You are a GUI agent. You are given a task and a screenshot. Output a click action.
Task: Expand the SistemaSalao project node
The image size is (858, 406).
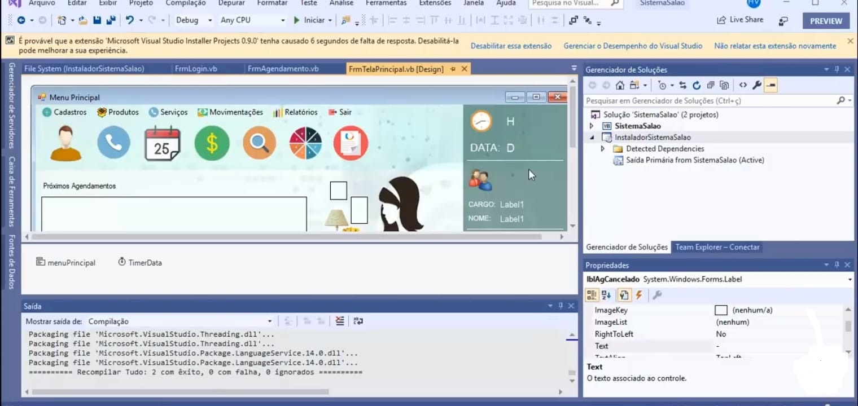point(592,126)
